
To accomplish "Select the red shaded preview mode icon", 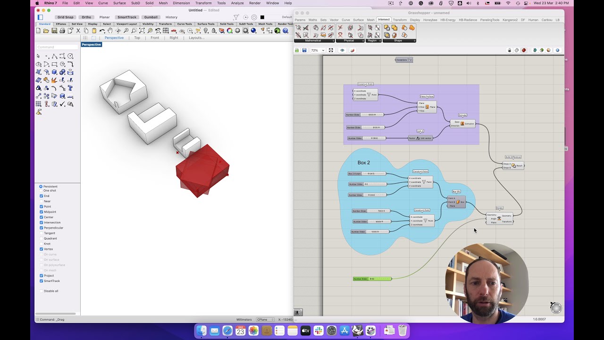I will (x=524, y=50).
